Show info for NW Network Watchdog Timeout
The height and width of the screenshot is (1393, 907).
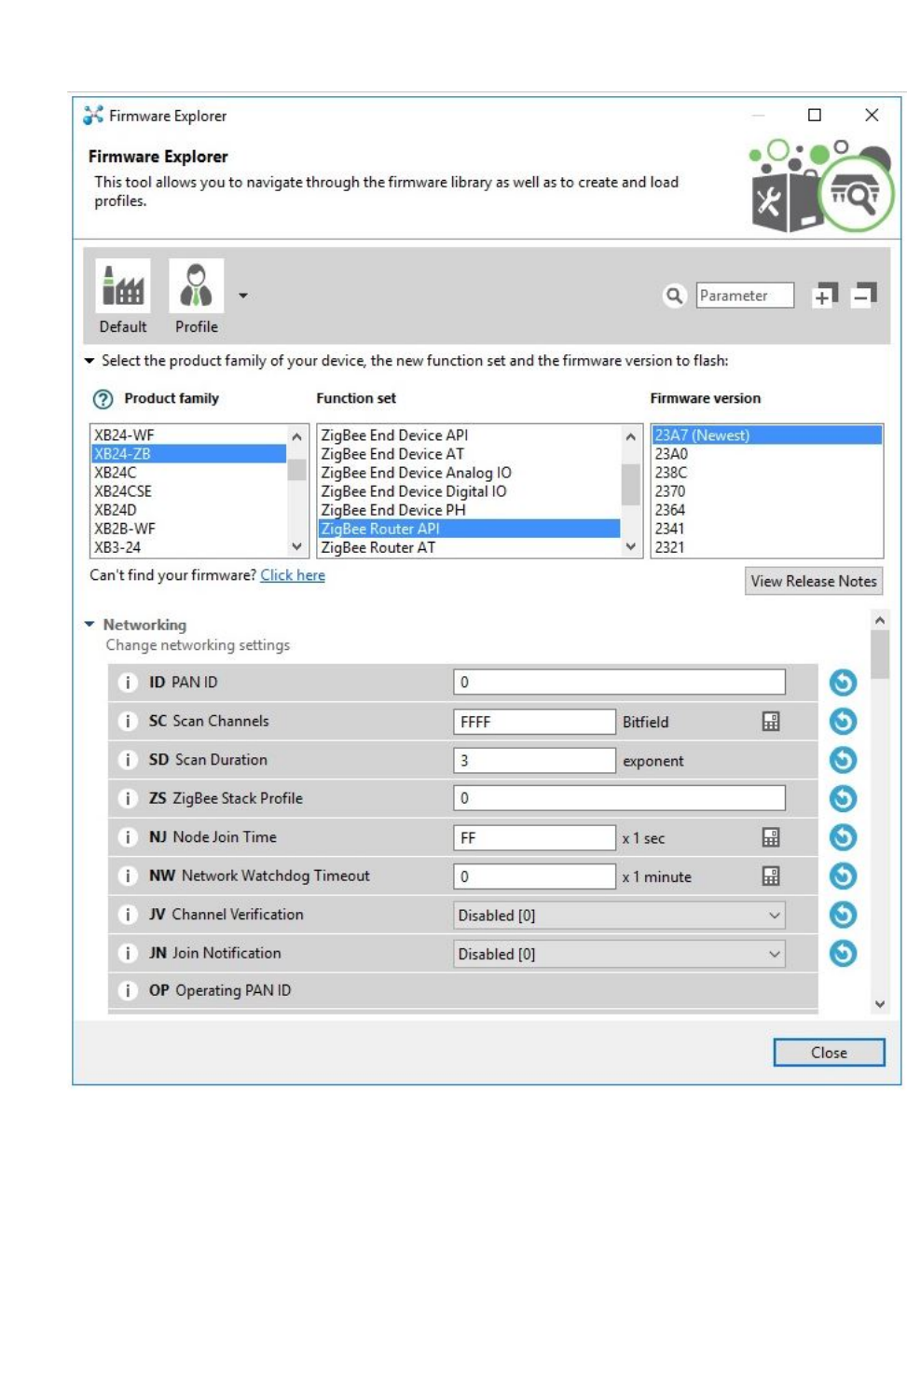click(x=128, y=876)
